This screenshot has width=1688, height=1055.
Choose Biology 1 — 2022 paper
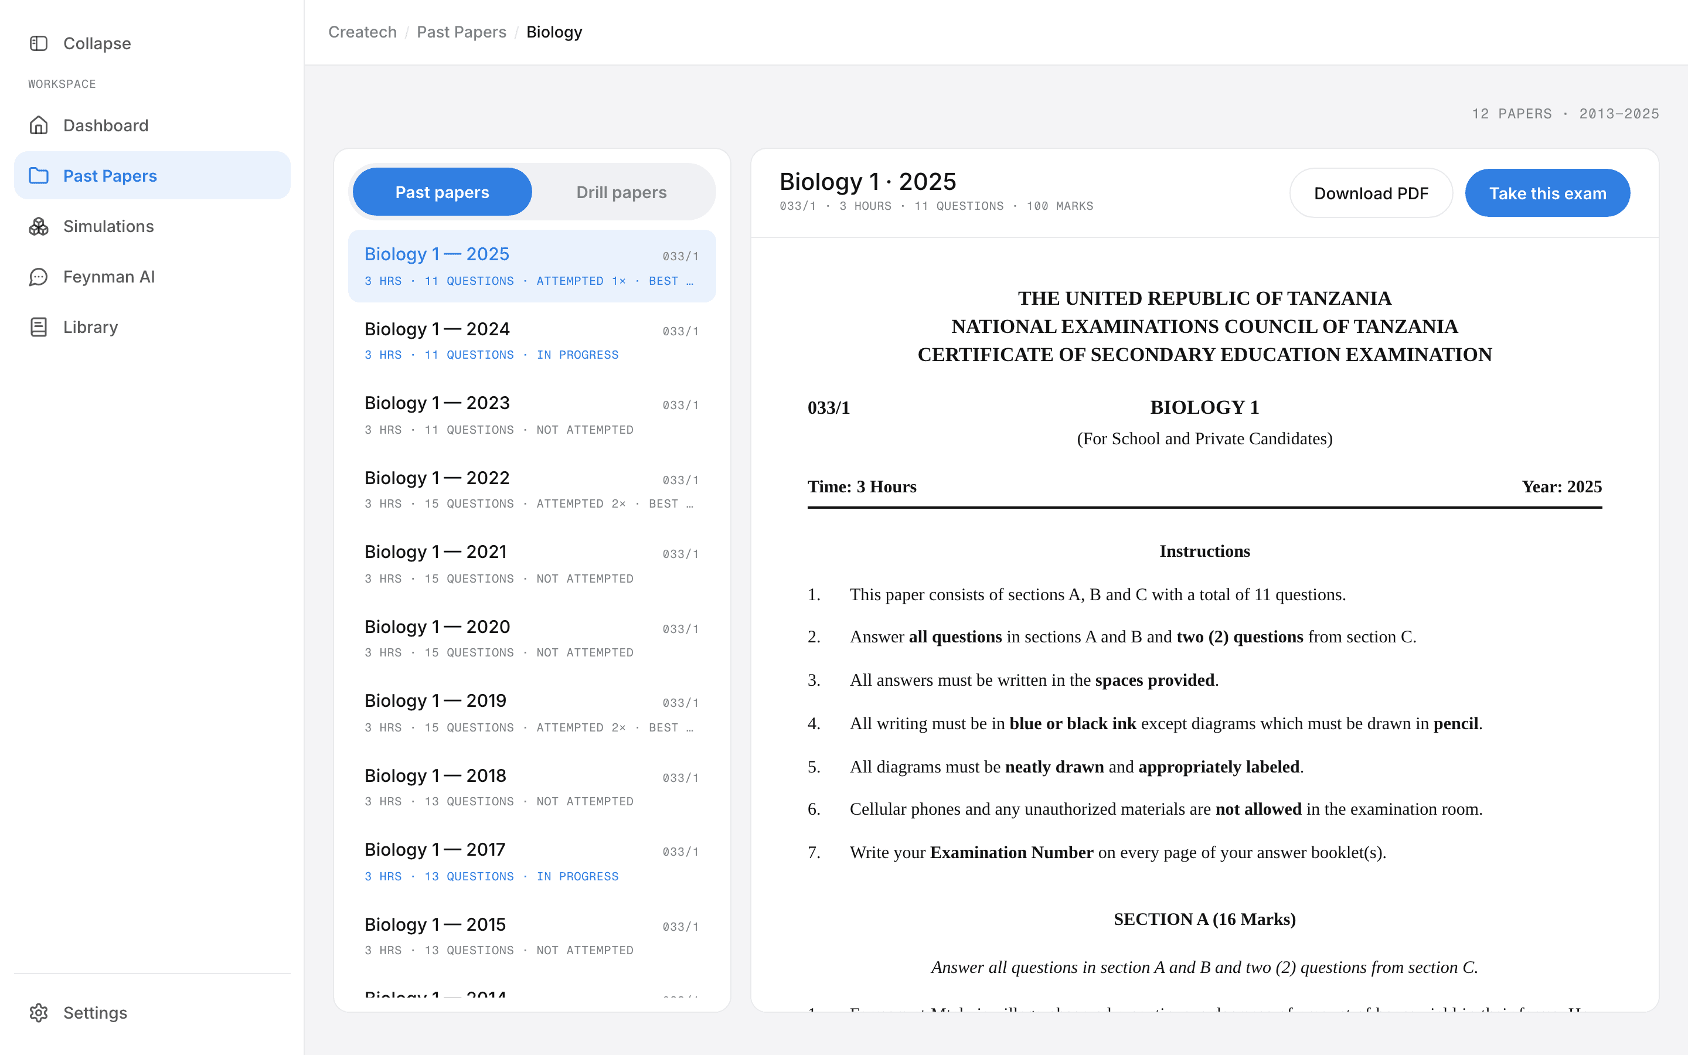(x=532, y=490)
